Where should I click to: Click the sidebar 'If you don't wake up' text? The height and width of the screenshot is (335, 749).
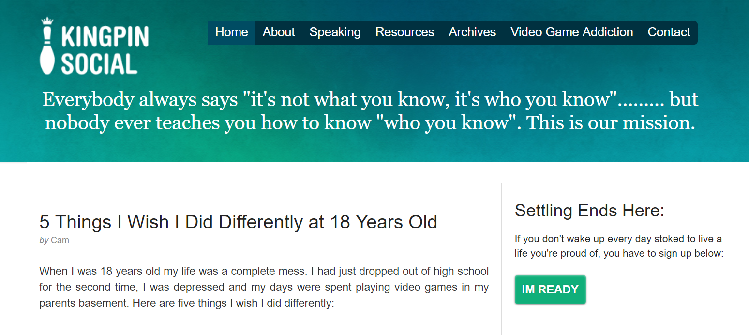(619, 246)
